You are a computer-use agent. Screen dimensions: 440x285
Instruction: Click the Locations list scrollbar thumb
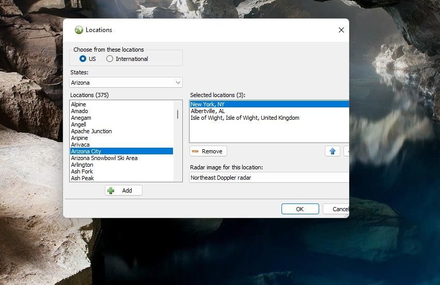click(178, 114)
